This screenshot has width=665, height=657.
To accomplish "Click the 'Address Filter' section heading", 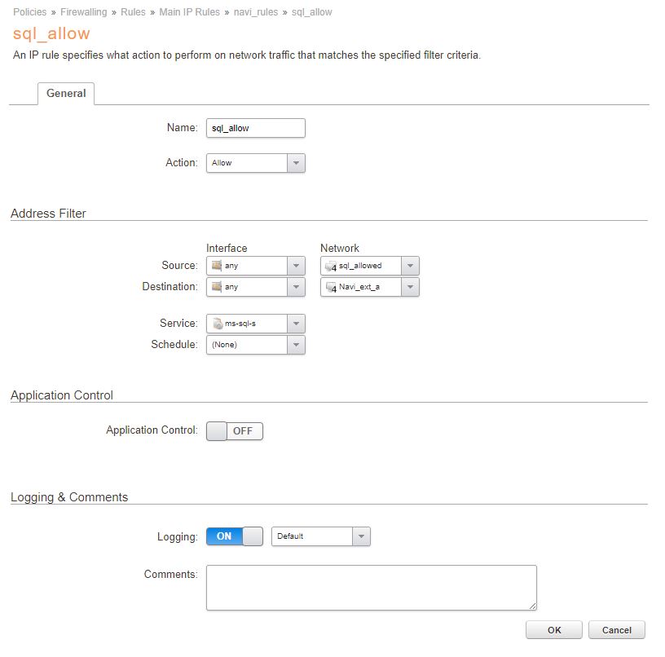I will (x=48, y=214).
